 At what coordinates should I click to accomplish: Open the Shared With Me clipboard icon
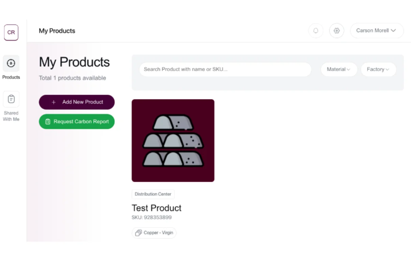[x=11, y=99]
